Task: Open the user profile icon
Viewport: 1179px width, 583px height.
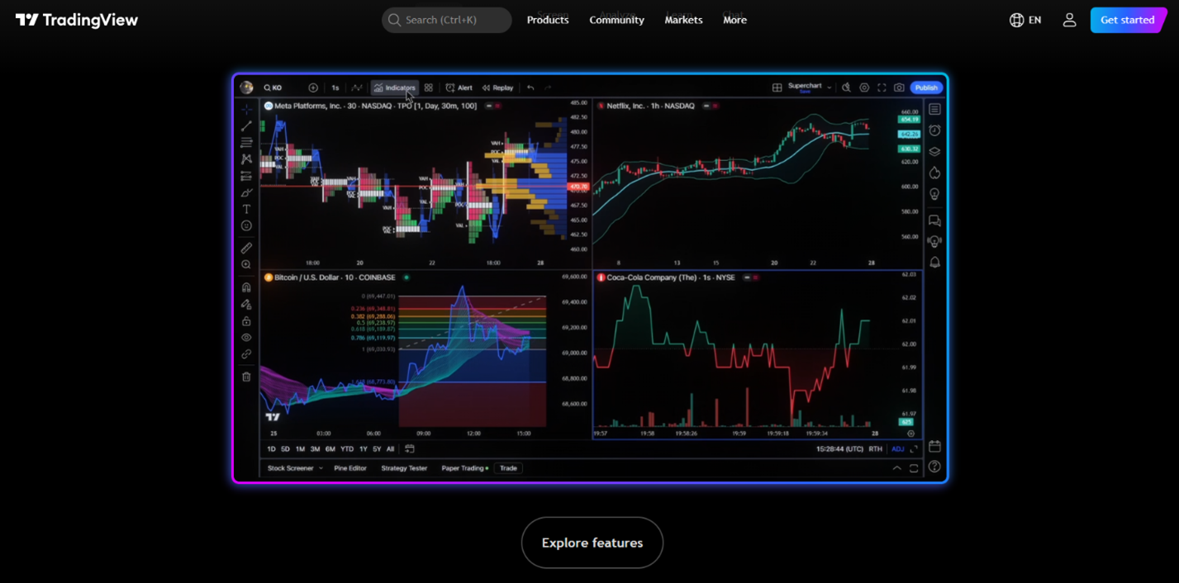Action: point(1069,20)
